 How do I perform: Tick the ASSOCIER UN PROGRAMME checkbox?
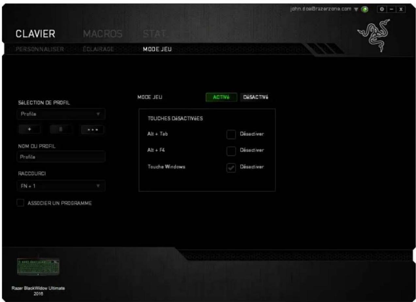coord(21,203)
